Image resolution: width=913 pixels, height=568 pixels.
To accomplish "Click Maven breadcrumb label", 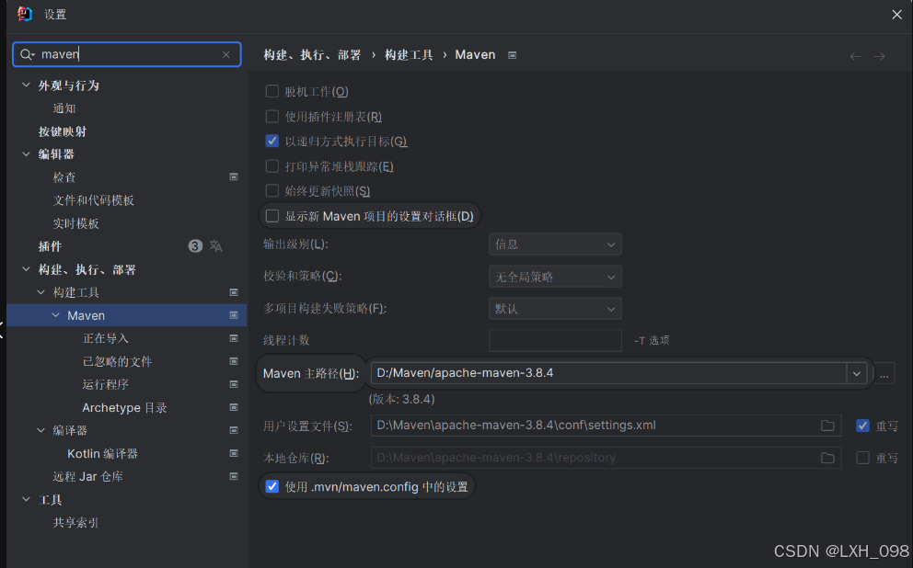I will click(475, 54).
